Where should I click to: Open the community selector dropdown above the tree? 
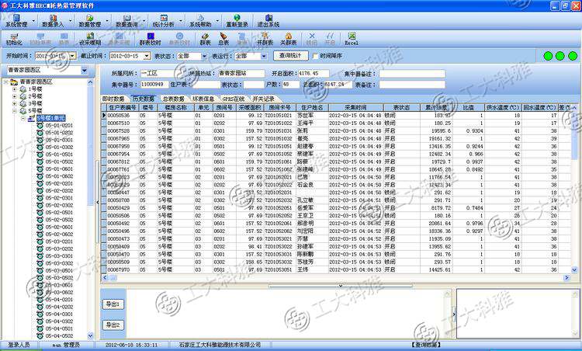tap(85, 70)
